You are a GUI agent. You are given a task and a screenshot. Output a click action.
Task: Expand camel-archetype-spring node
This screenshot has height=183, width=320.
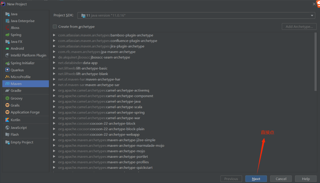point(54,112)
